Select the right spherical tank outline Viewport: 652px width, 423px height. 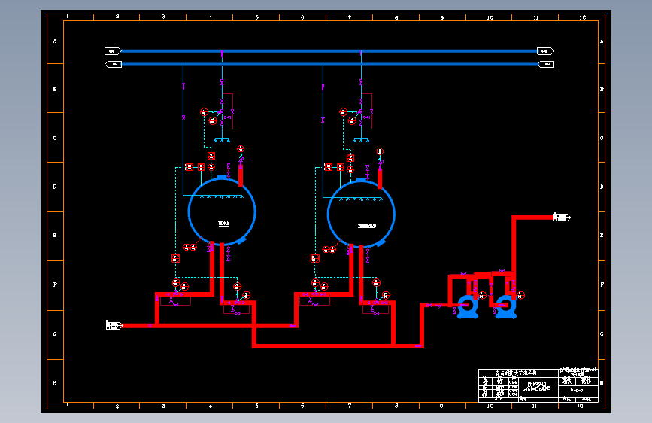(361, 214)
